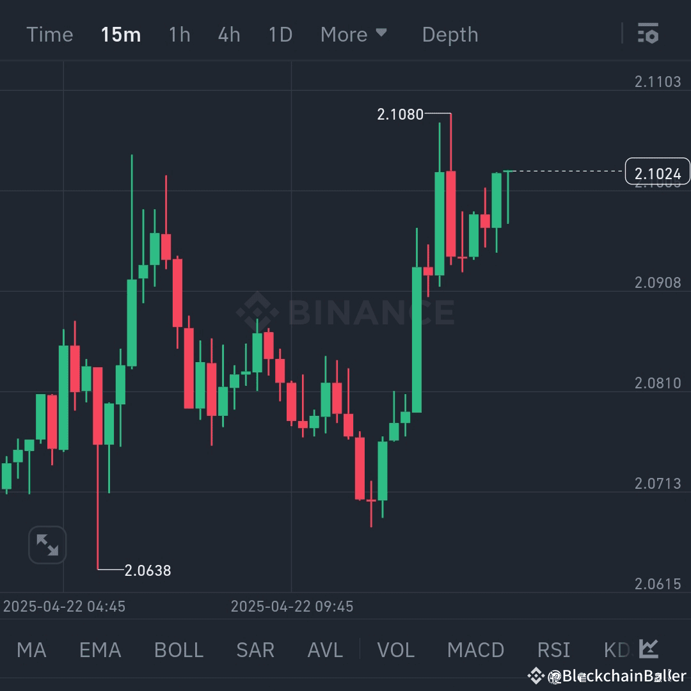The image size is (691, 691).
Task: Toggle the AVL indicator
Action: tap(324, 649)
